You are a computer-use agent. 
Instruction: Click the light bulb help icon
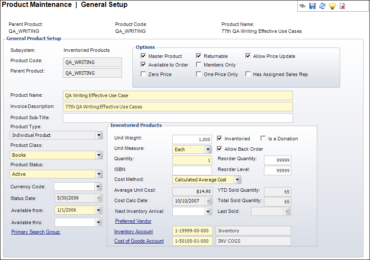[x=332, y=6]
